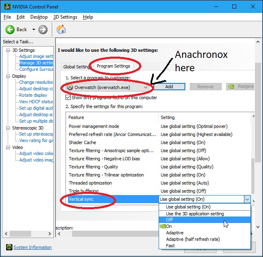Click the task pane right scroll arrow

50,234
